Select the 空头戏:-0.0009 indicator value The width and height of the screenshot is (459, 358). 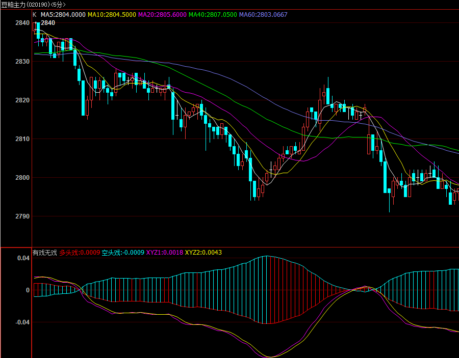pyautogui.click(x=123, y=253)
